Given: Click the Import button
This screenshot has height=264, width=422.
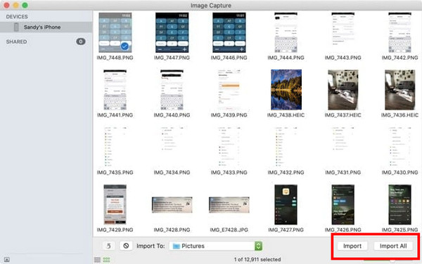Looking at the screenshot, I should coord(352,246).
